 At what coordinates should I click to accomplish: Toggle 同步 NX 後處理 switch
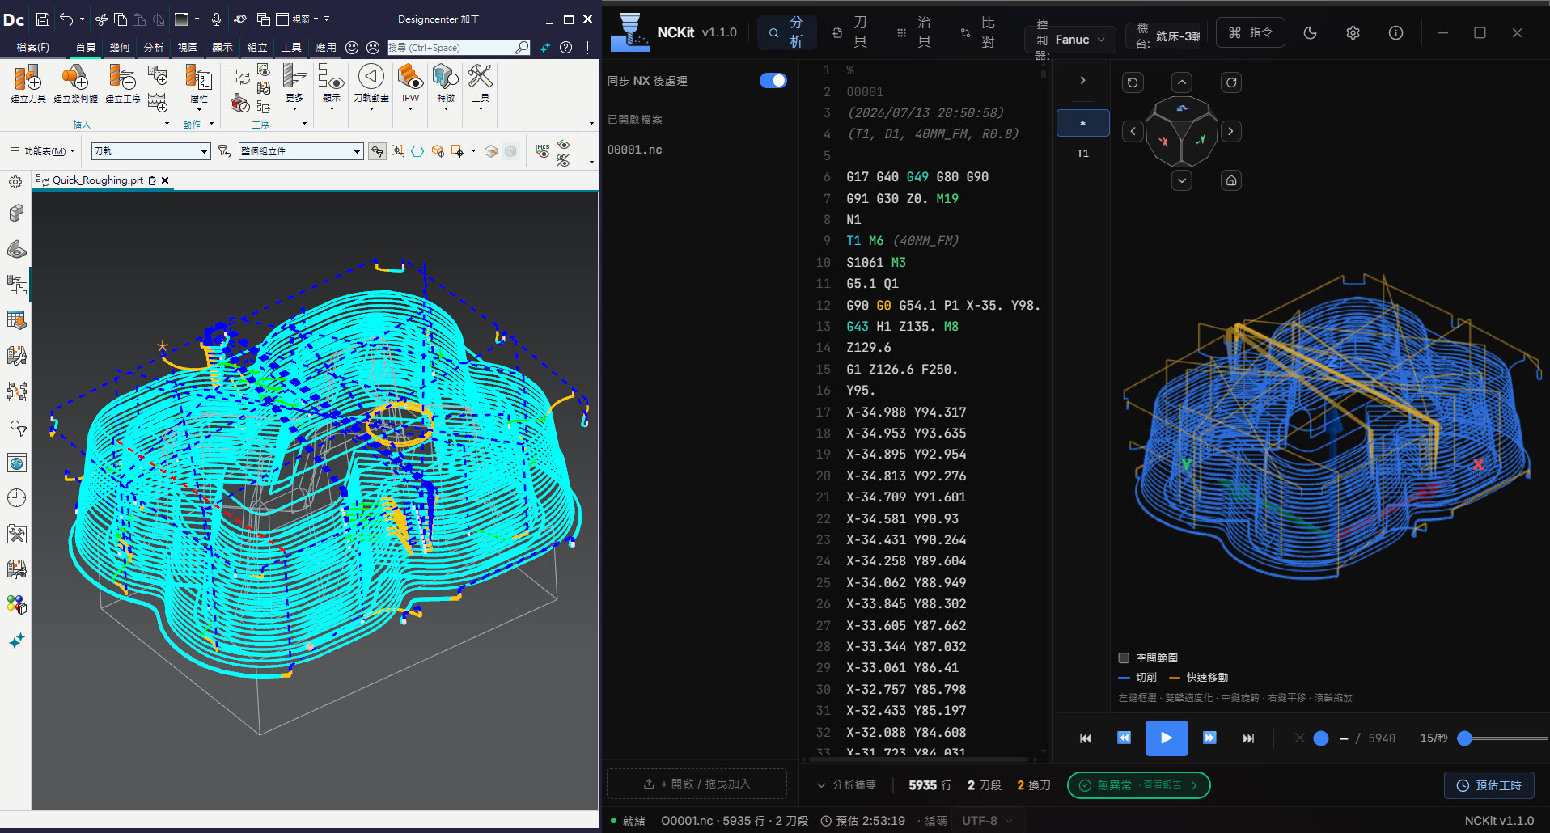(773, 81)
